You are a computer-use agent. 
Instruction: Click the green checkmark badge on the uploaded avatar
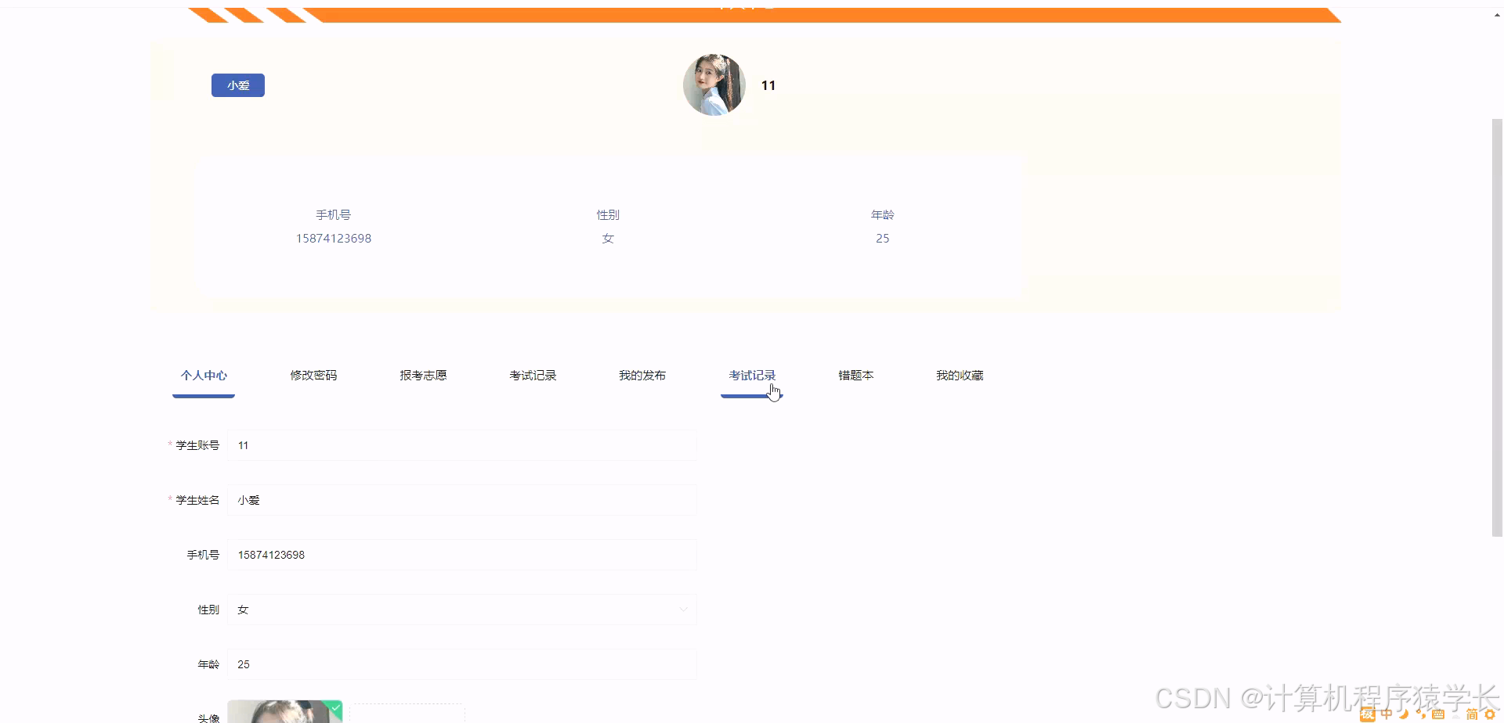[x=335, y=708]
